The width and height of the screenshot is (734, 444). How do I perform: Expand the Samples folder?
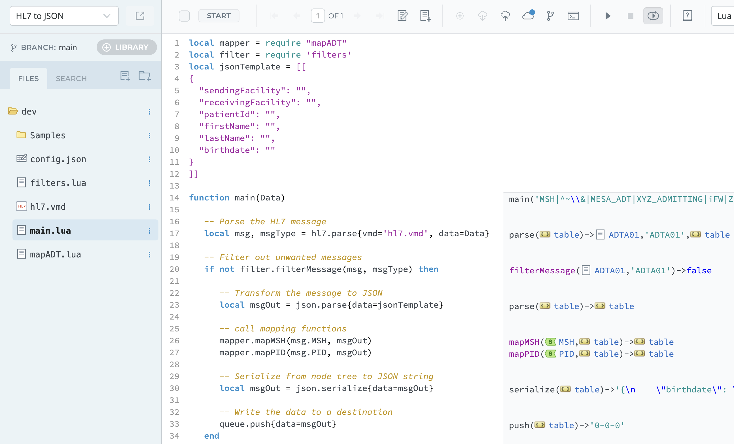[x=47, y=135]
